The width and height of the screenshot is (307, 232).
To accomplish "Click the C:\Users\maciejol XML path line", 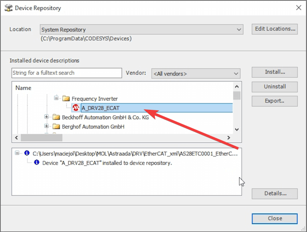I will 135,154.
